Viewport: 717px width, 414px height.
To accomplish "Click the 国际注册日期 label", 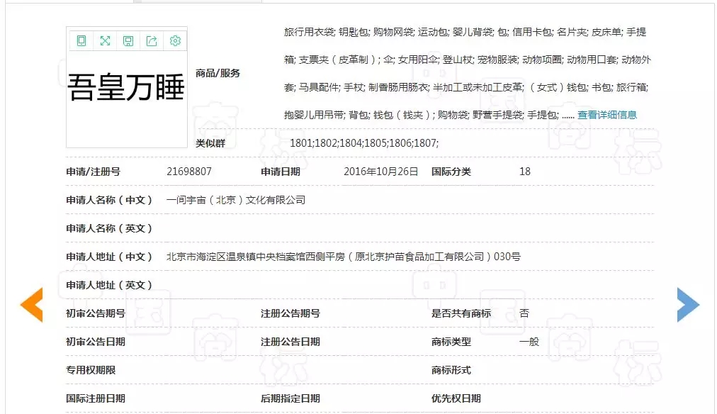I will (x=96, y=398).
